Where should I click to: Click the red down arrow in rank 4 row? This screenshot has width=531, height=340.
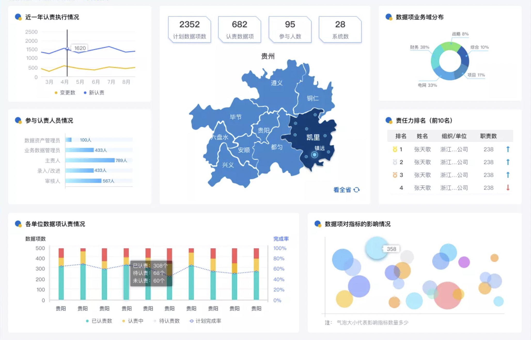508,188
